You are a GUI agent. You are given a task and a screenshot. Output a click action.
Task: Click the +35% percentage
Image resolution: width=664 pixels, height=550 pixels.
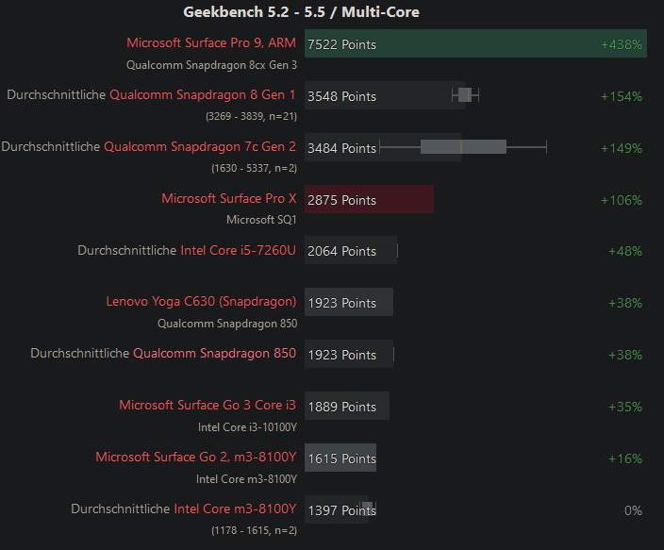(625, 407)
